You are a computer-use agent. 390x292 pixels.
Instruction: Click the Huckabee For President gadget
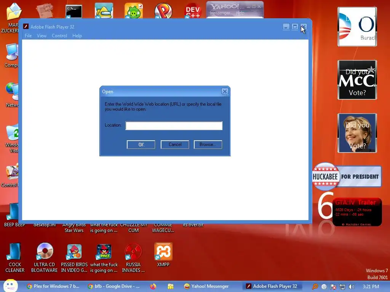347,176
